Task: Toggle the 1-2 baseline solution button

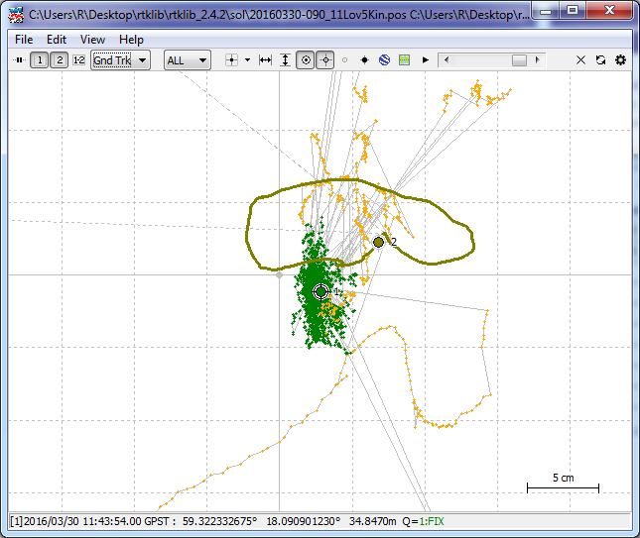Action: [78, 60]
